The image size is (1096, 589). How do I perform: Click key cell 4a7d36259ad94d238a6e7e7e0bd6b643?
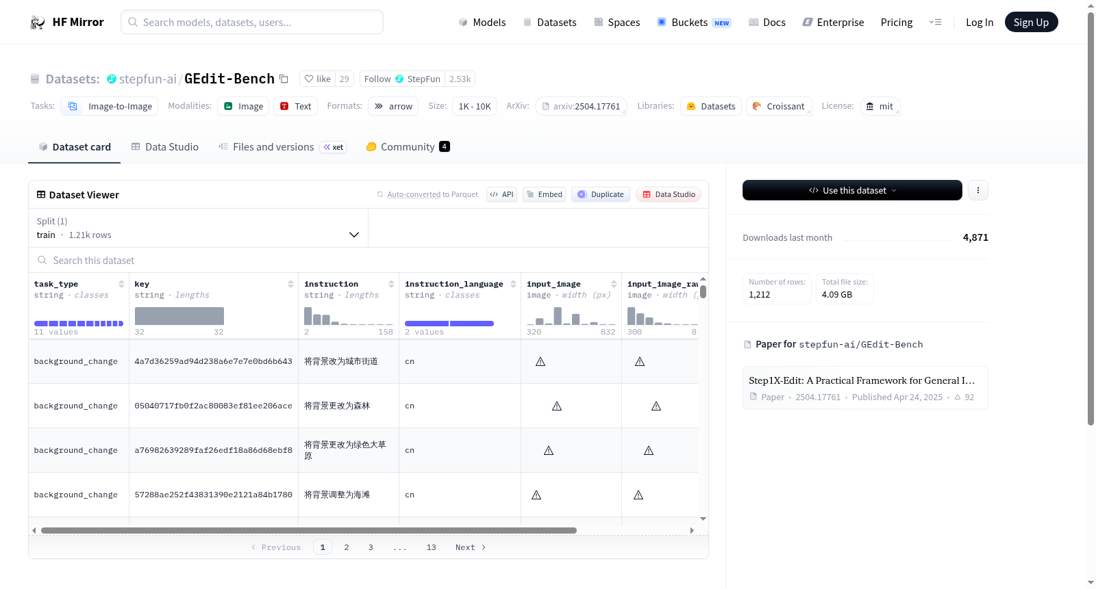coord(214,361)
